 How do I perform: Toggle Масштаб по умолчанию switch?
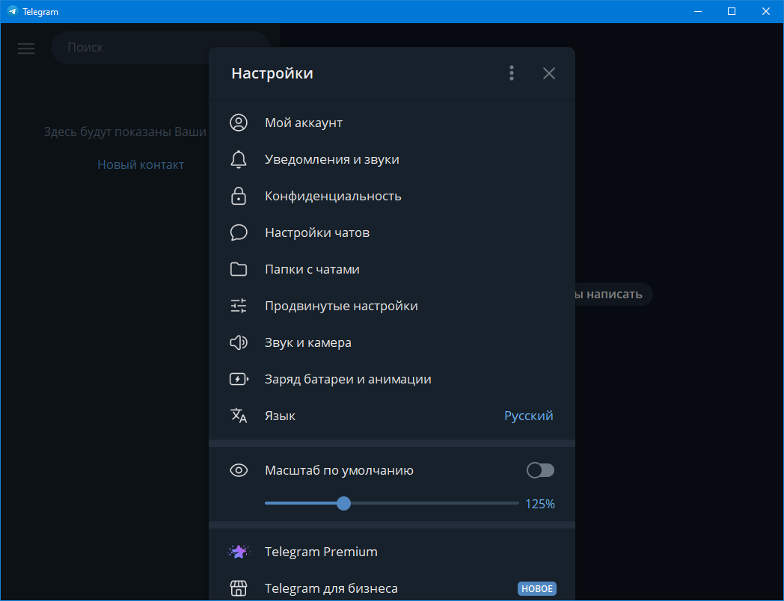541,470
